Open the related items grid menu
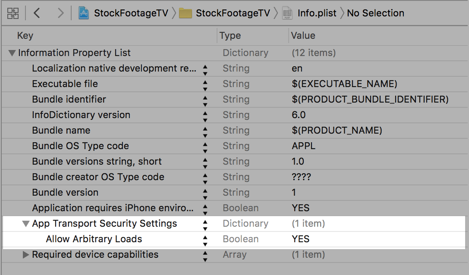 13,13
